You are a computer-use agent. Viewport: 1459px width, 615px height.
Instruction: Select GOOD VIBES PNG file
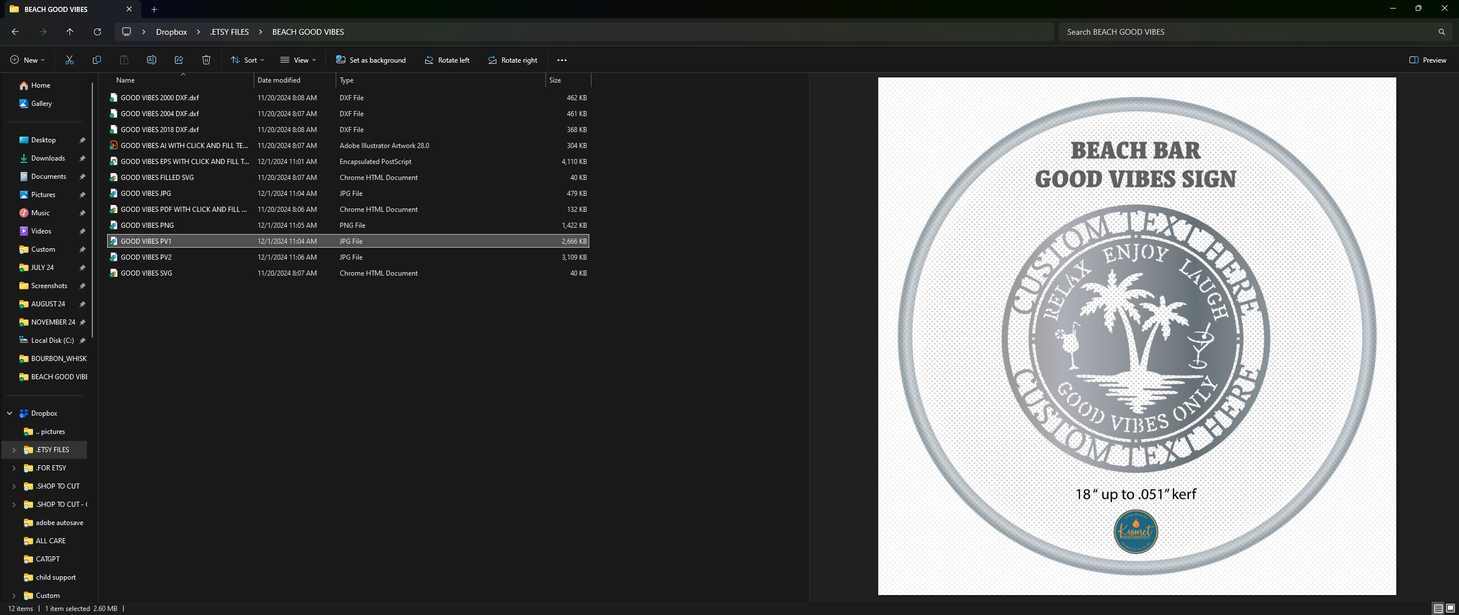click(348, 225)
